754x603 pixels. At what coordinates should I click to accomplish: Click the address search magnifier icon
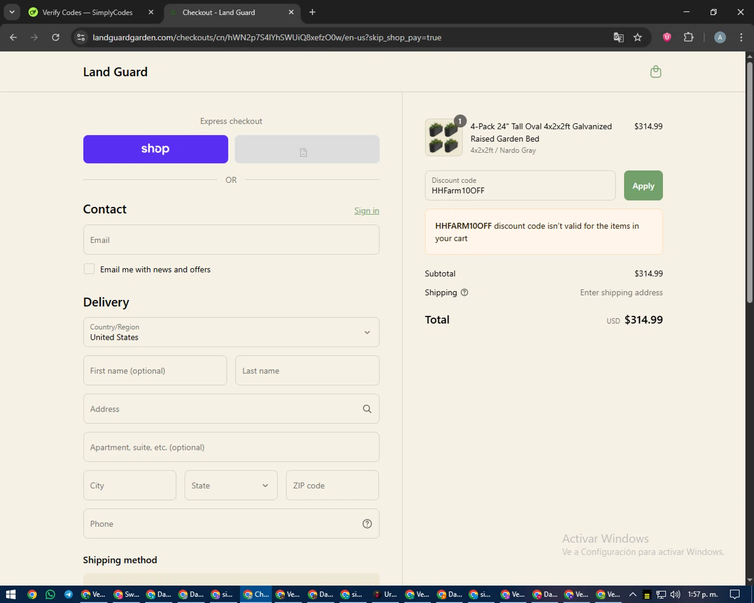coord(367,409)
